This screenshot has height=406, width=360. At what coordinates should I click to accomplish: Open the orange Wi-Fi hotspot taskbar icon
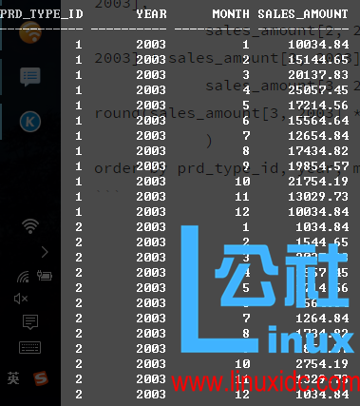30,32
